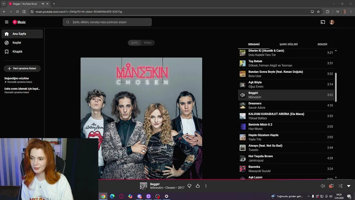Open a new browser tab

click(54, 4)
